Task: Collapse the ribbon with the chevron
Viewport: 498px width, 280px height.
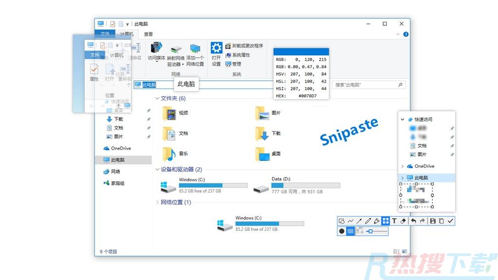Action: (398, 35)
